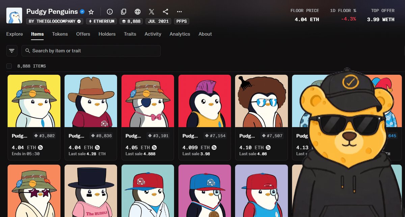Click the Pudgy Penguins collection title
The image size is (405, 217).
[x=52, y=12]
